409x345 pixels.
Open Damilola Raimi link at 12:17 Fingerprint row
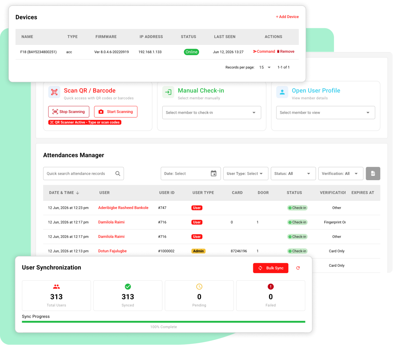click(111, 222)
